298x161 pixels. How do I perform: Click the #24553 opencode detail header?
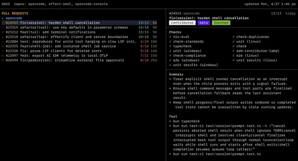(x=184, y=13)
